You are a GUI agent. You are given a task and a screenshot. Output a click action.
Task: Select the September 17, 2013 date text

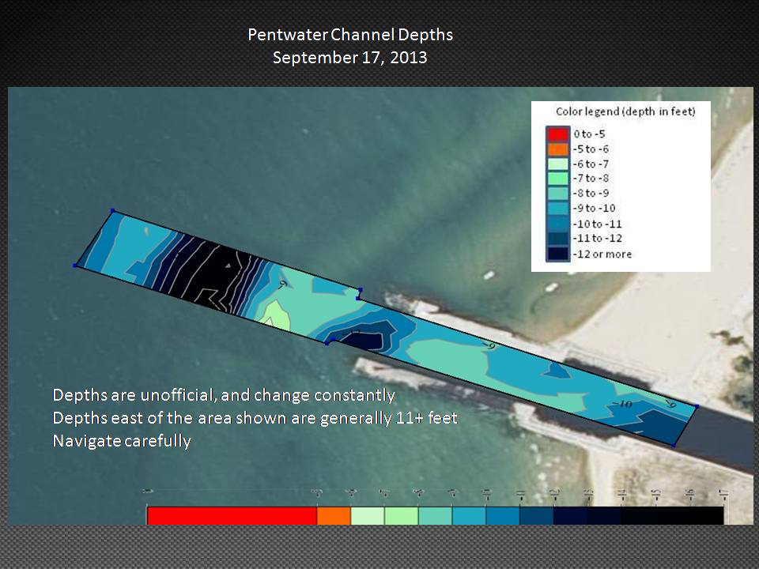(350, 58)
